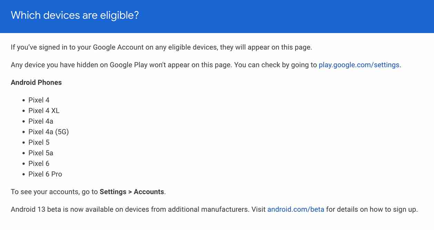Select the Pixel 5a list item

pyautogui.click(x=41, y=153)
